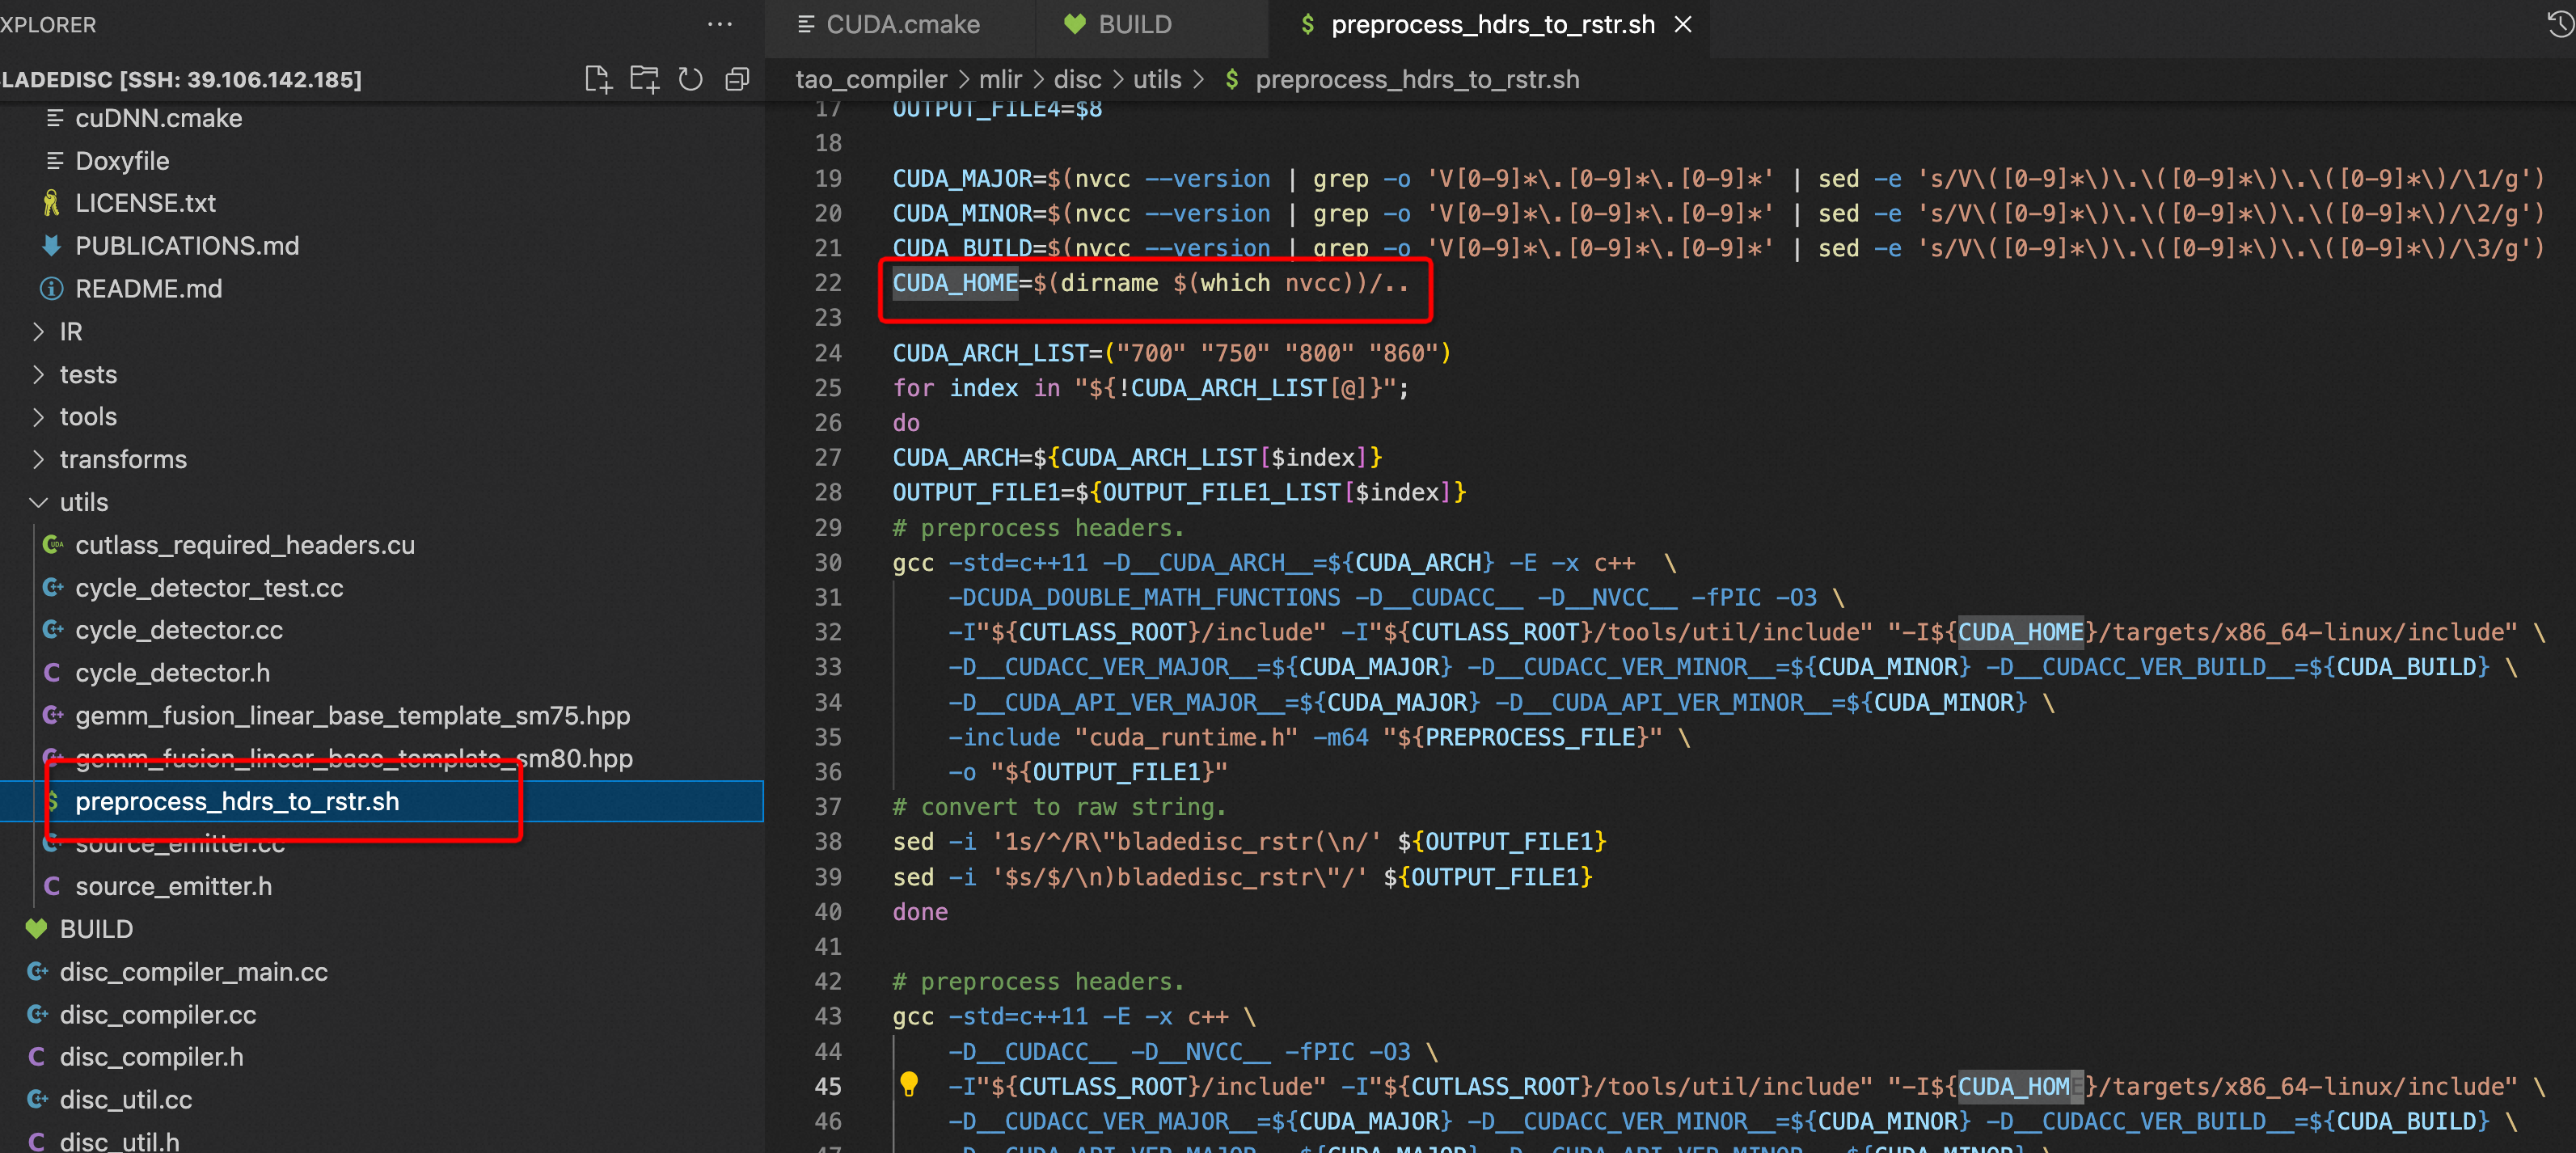Click the New Folder icon in Explorer
The image size is (2576, 1153).
(644, 79)
